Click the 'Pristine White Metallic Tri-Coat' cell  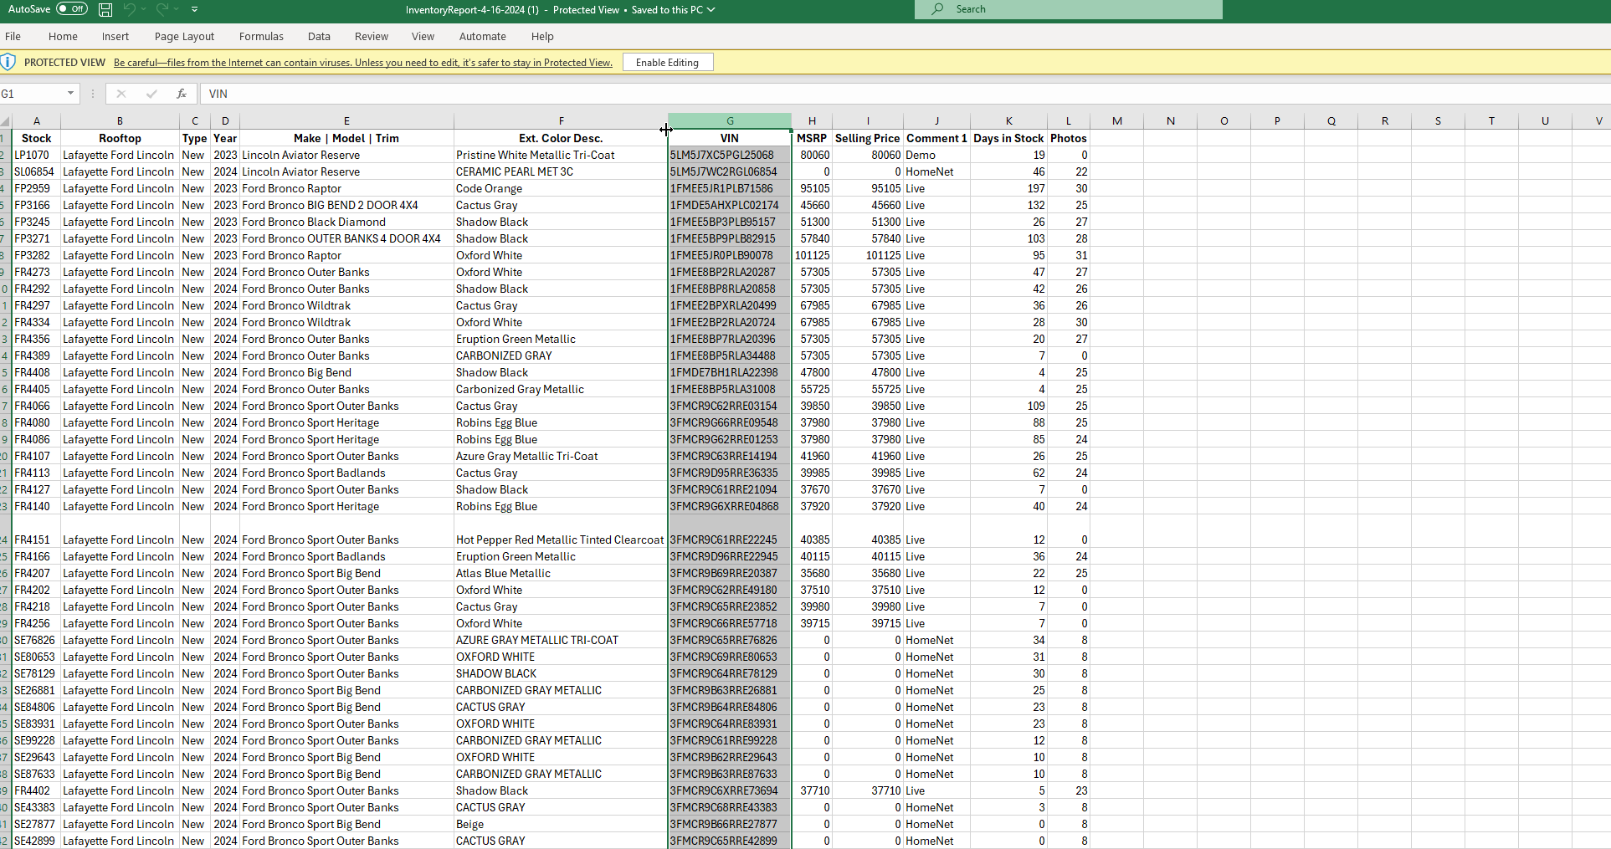click(x=561, y=155)
